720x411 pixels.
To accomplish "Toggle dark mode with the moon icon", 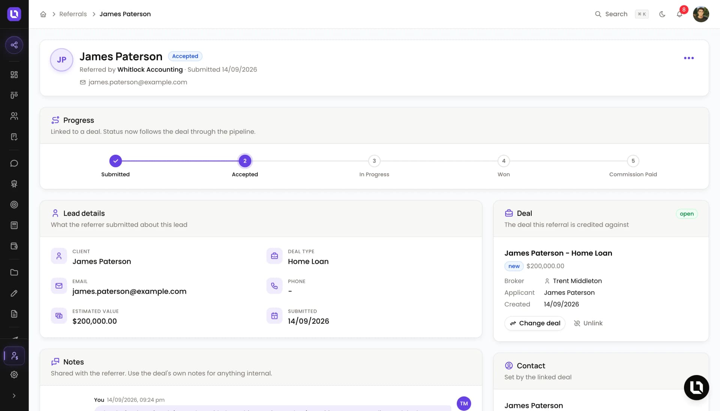I will [x=662, y=14].
